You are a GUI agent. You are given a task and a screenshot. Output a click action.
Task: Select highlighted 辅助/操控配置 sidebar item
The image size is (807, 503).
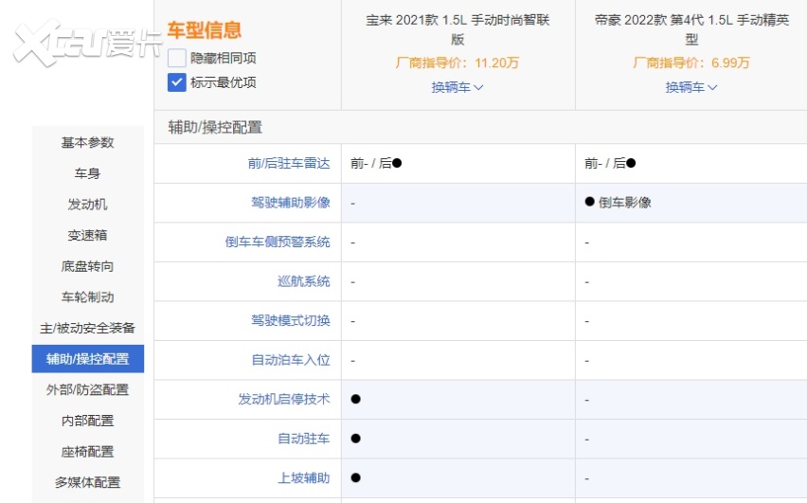88,359
